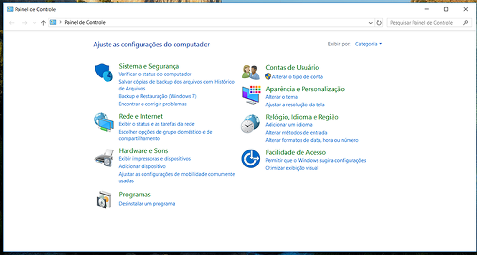
Task: Click the search magnifier icon
Action: click(465, 22)
